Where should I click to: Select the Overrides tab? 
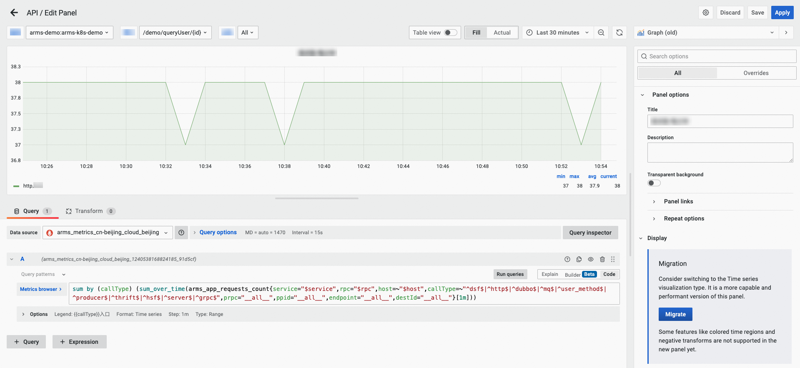click(756, 73)
